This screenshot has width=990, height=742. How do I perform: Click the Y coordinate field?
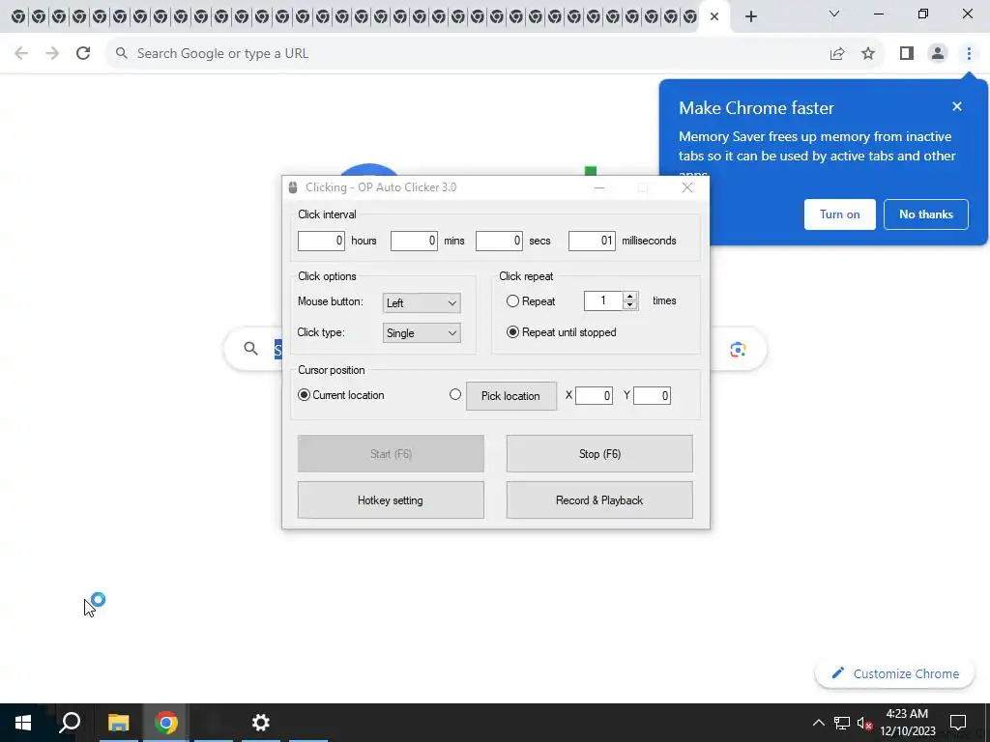(652, 395)
